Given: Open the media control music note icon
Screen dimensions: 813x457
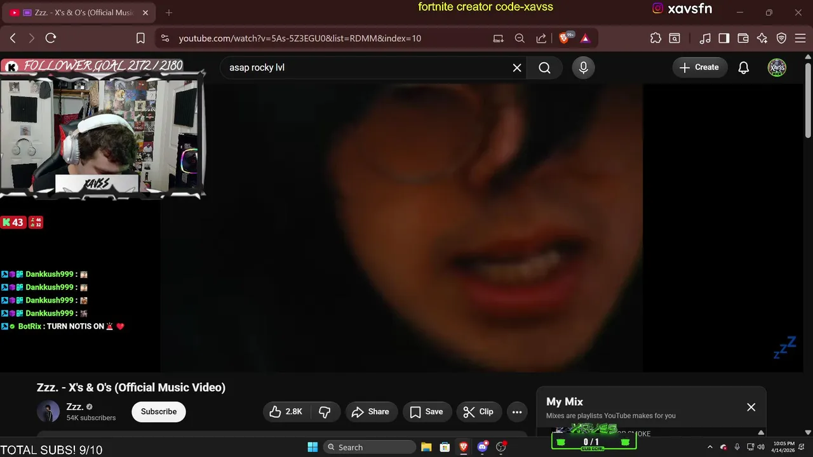Looking at the screenshot, I should (705, 38).
